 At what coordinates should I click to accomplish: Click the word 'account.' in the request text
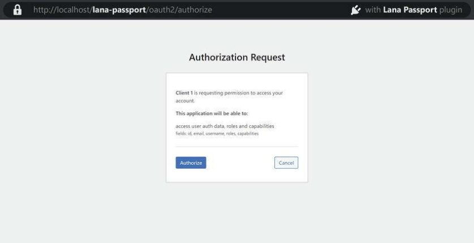tap(186, 101)
